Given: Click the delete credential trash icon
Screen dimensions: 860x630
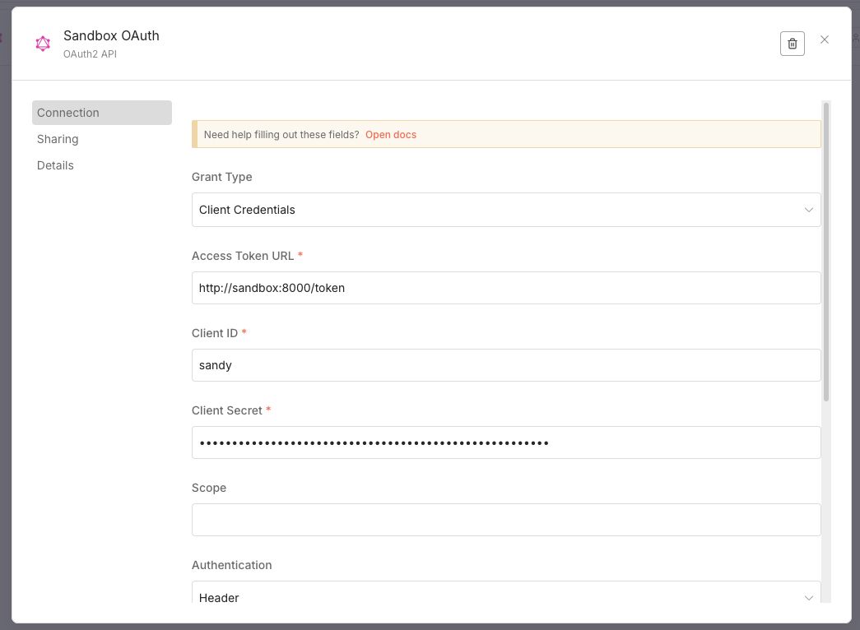Looking at the screenshot, I should [x=792, y=44].
